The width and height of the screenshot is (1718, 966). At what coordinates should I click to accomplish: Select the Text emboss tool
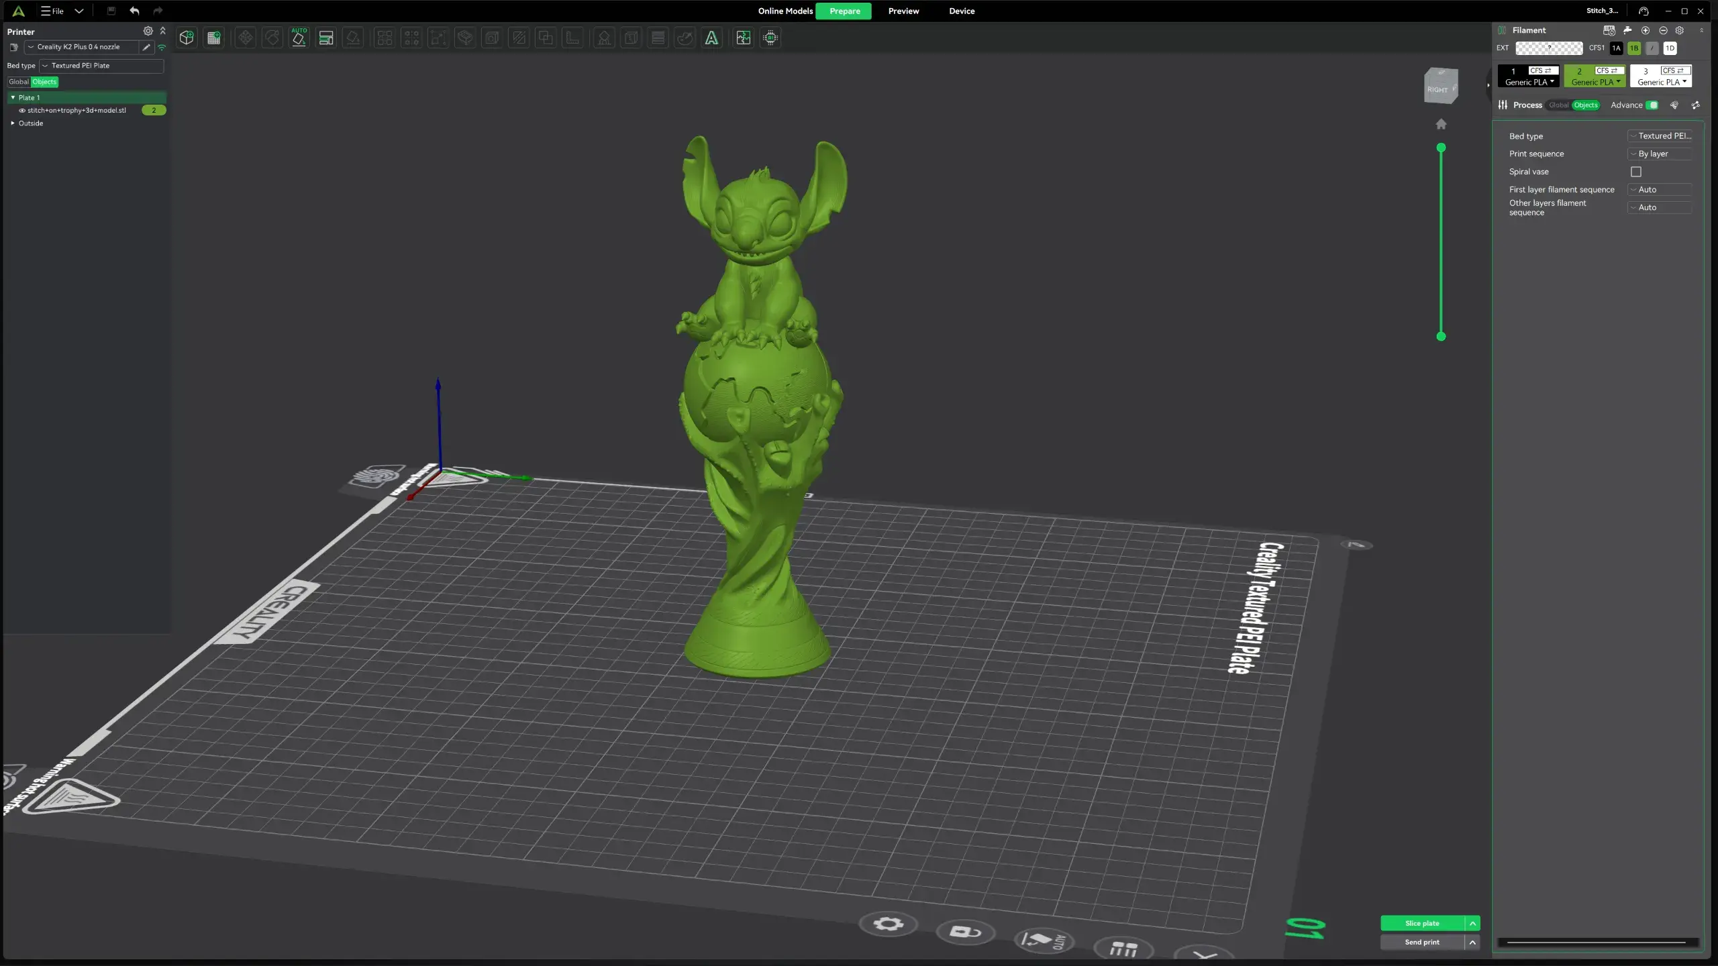click(711, 38)
